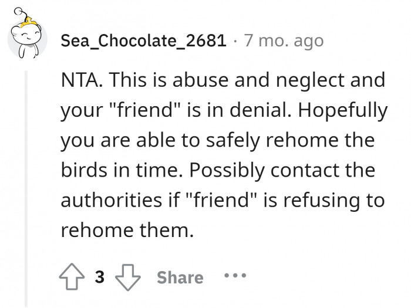Click the Share button under the comment
411x308 pixels.
point(180,277)
